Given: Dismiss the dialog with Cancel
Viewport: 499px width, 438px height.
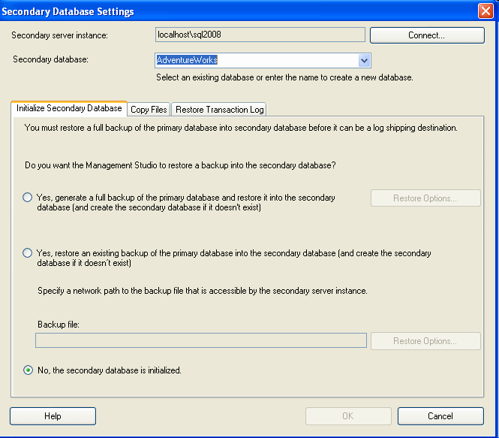Looking at the screenshot, I should click(440, 416).
